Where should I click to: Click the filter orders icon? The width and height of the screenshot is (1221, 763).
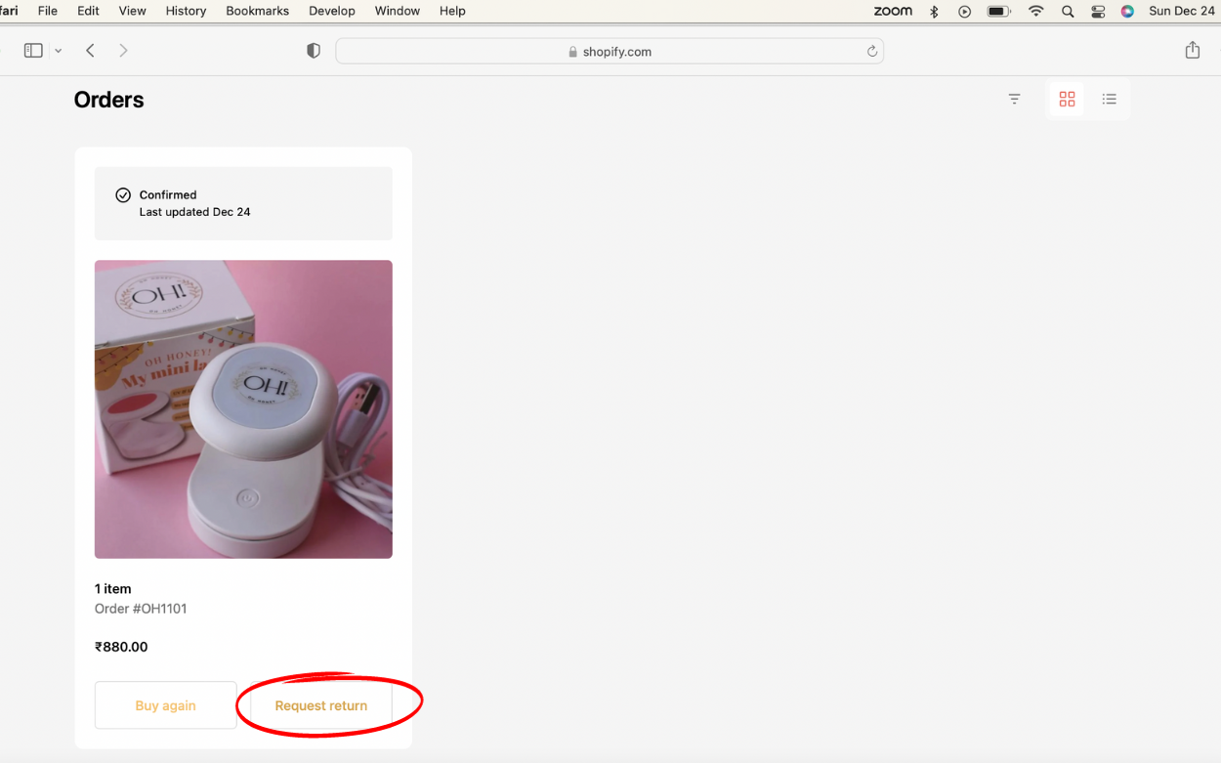tap(1014, 99)
